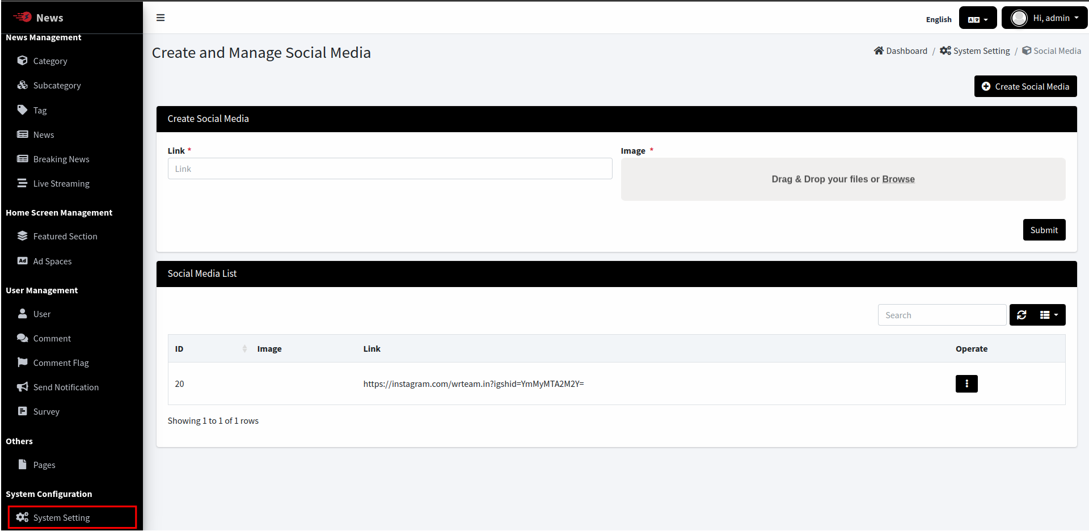The image size is (1089, 531).
Task: Open System Setting in the sidebar
Action: pos(61,518)
